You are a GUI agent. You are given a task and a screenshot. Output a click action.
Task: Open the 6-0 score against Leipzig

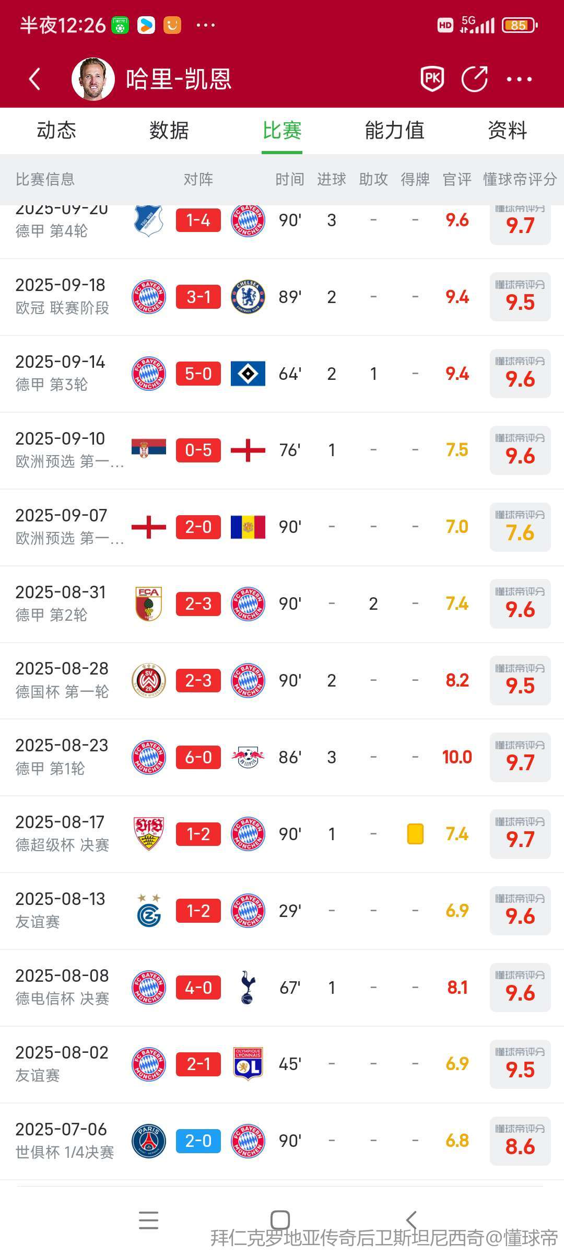click(x=198, y=757)
